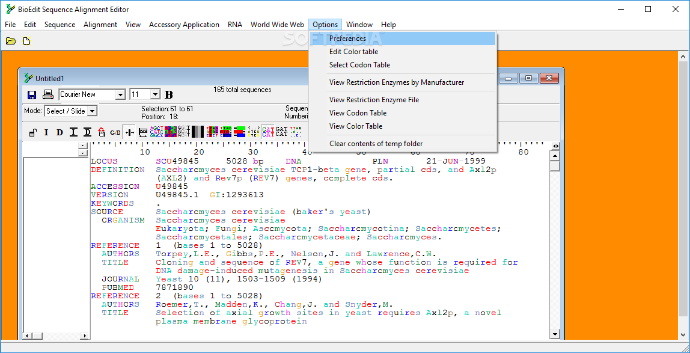Image resolution: width=690 pixels, height=353 pixels.
Task: Choose Preferences from Options menu
Action: [403, 38]
